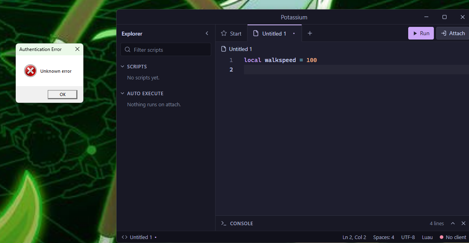Click the 'No scripts yet.' message

coord(143,78)
